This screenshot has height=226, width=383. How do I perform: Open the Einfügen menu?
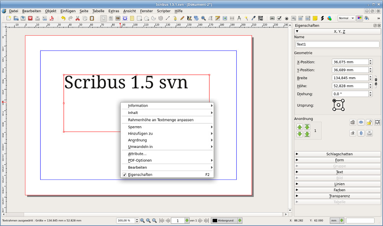click(68, 11)
